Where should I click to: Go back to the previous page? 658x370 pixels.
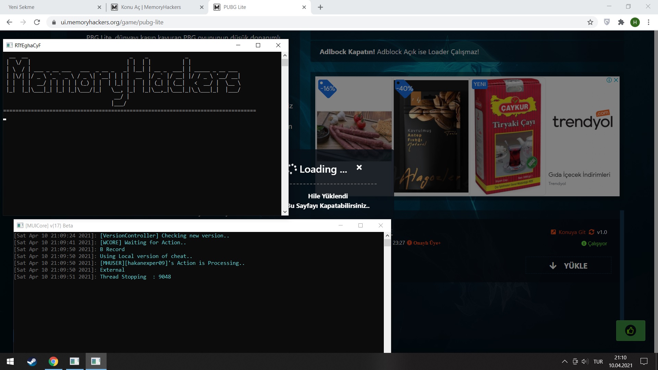[9, 22]
